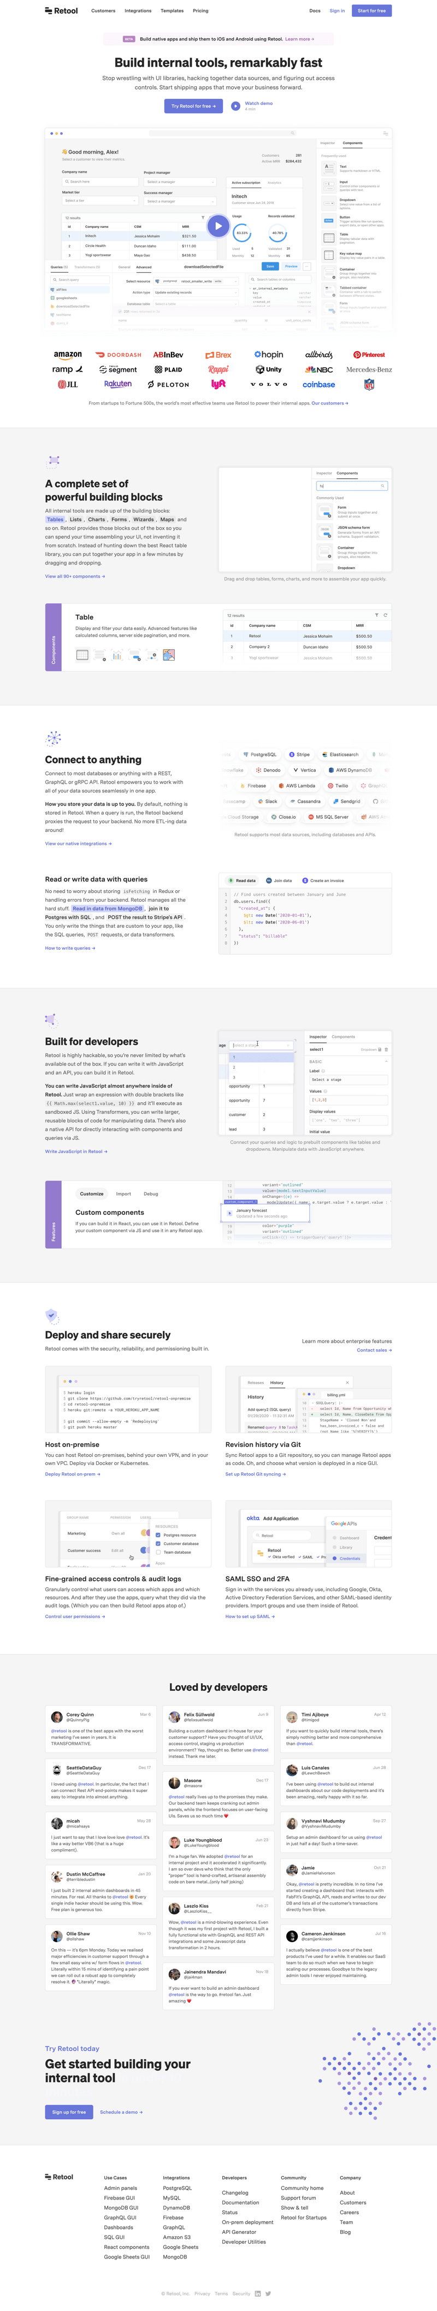Screen dimensions: 437x2311
Task: Click the Ramp customer logo
Action: 67,369
